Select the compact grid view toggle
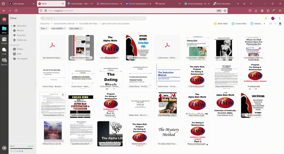 point(280,24)
